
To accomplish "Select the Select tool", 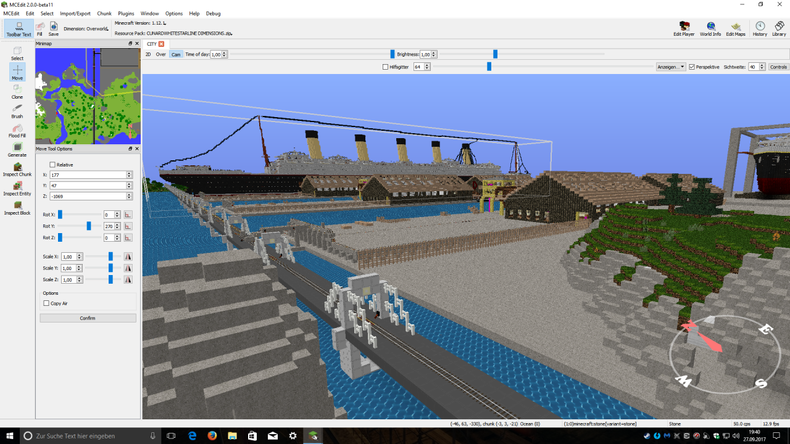I will point(17,52).
